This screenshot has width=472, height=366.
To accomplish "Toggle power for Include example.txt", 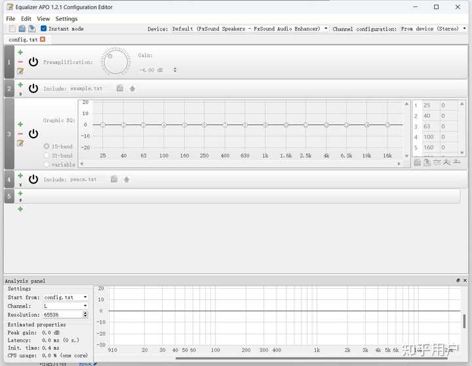I will (x=33, y=88).
